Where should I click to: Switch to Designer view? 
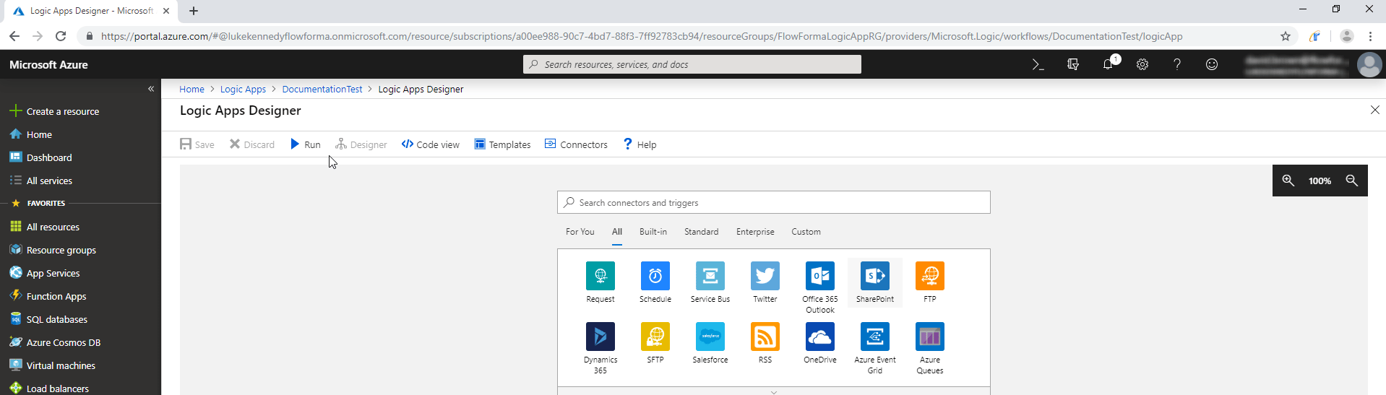coord(361,144)
